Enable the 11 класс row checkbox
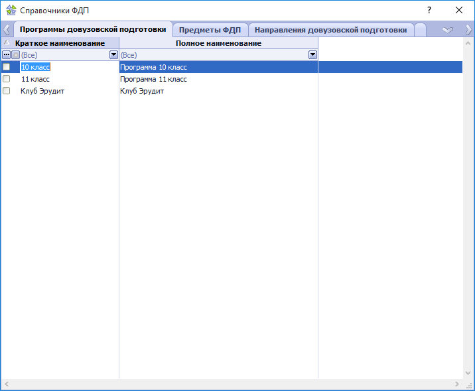Viewport: 475px width, 391px height. click(7, 79)
